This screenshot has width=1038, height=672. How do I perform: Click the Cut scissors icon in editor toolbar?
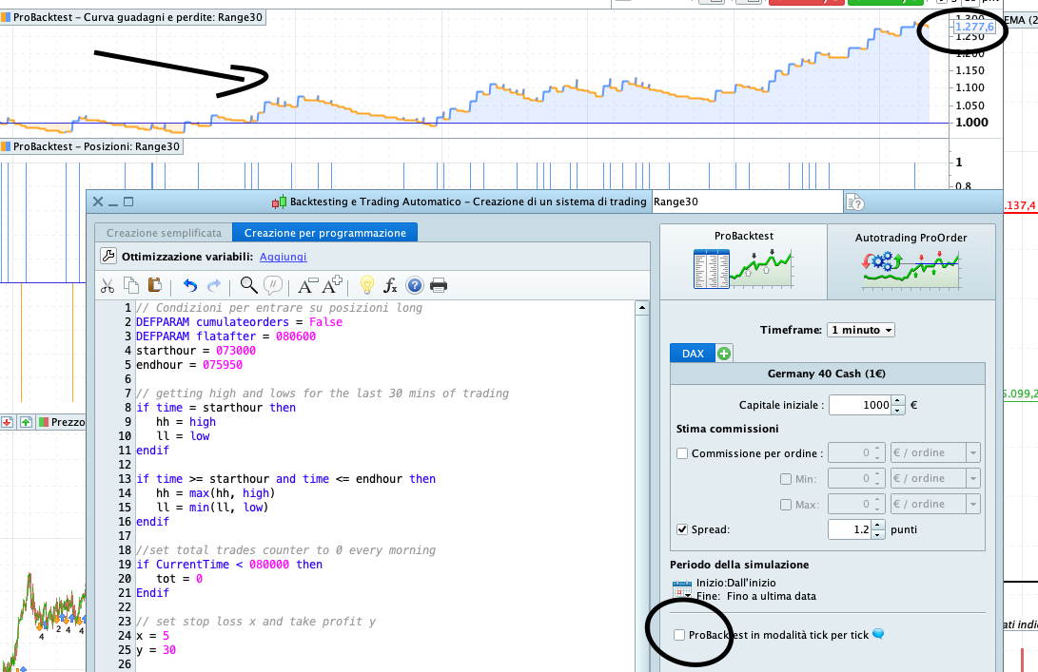pyautogui.click(x=108, y=286)
